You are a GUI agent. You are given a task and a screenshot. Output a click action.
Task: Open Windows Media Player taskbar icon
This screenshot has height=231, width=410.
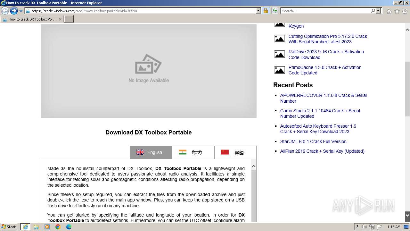coord(47,227)
